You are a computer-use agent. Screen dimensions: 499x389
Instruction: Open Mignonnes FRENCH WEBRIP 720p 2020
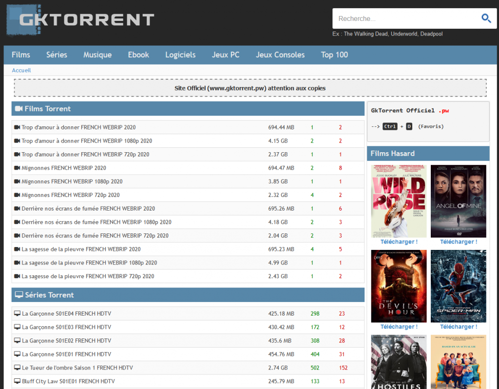[x=71, y=195]
